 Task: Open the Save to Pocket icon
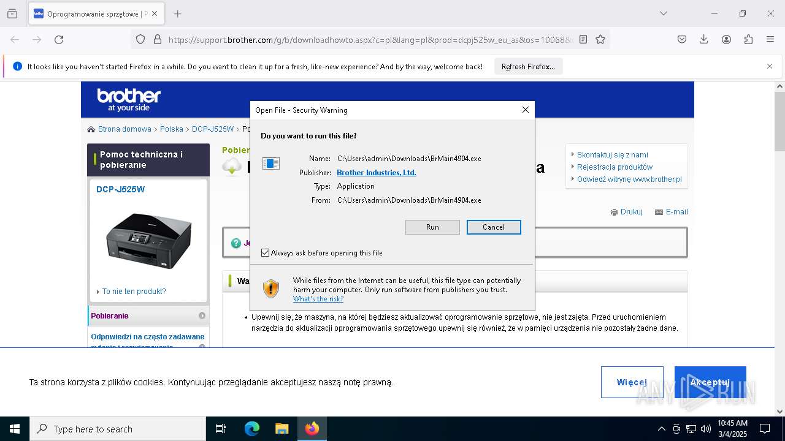coord(682,39)
